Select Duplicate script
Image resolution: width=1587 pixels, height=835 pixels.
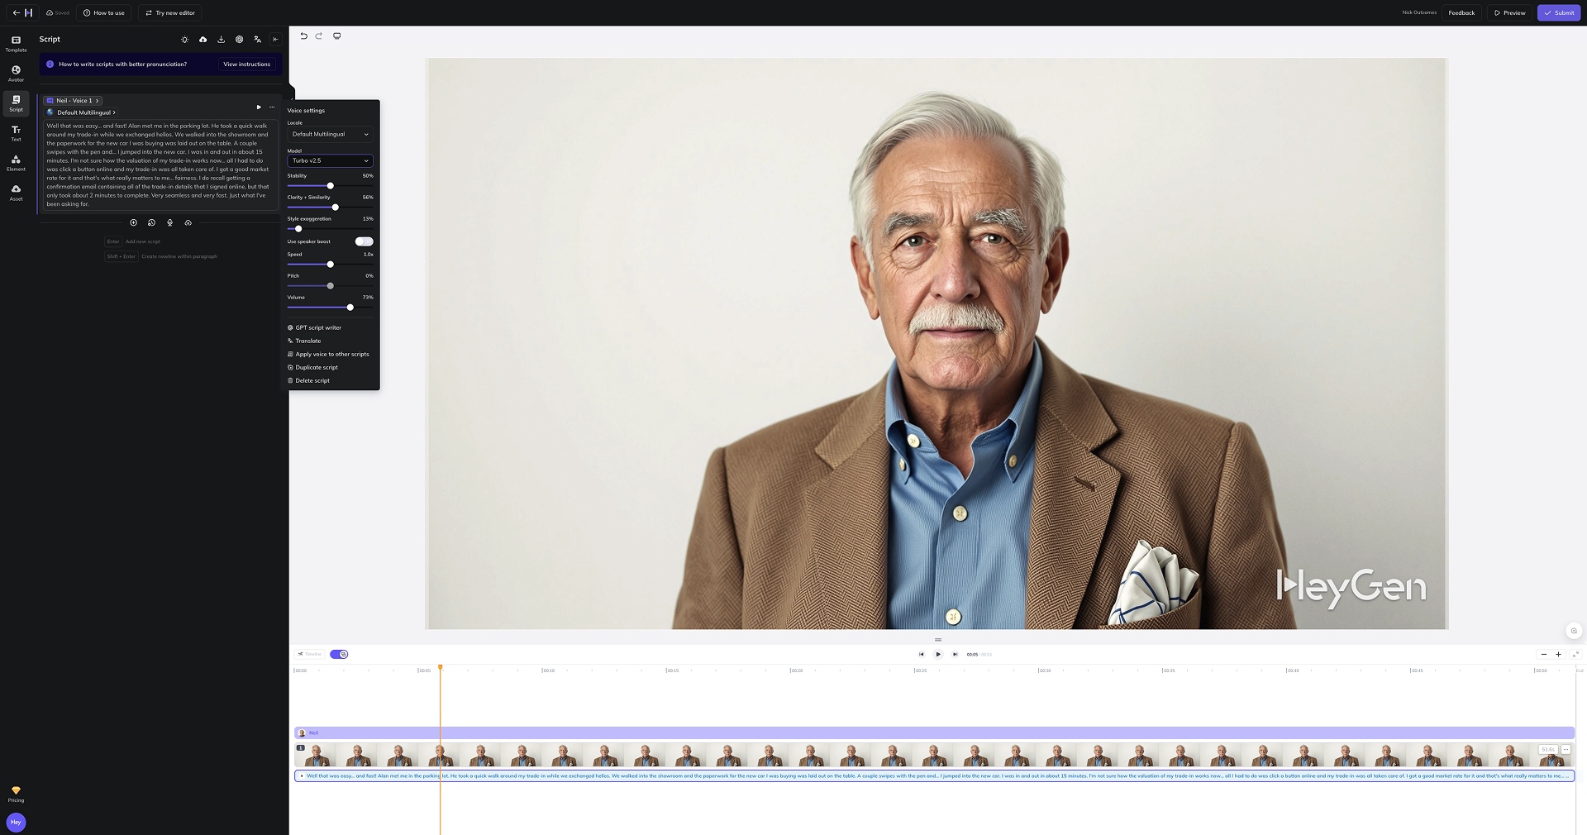pos(312,367)
